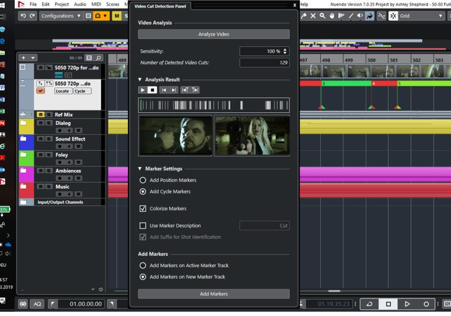Click the Undo arrow in the toolbar
This screenshot has height=316, width=451.
point(23,16)
